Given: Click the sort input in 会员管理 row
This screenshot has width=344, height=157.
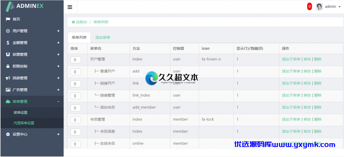Looking at the screenshot, I should 76,120.
